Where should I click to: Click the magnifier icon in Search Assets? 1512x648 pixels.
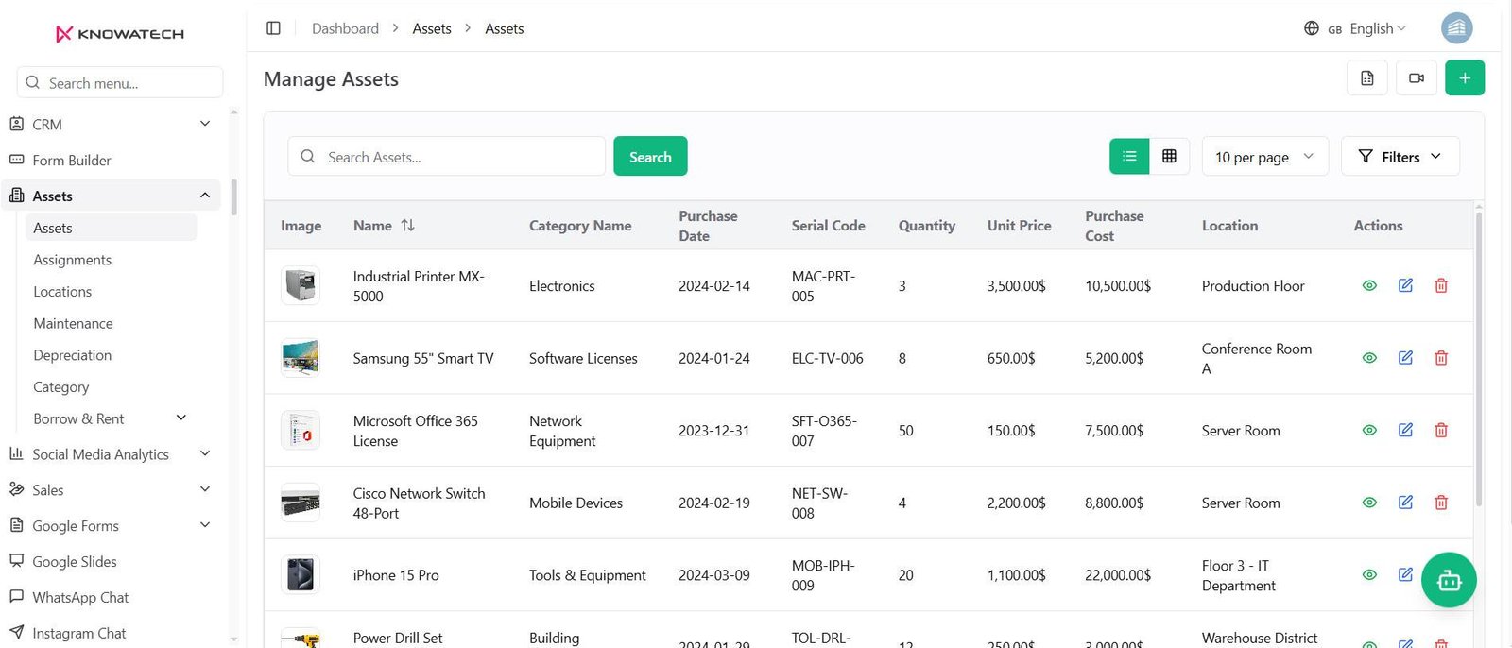pos(307,157)
